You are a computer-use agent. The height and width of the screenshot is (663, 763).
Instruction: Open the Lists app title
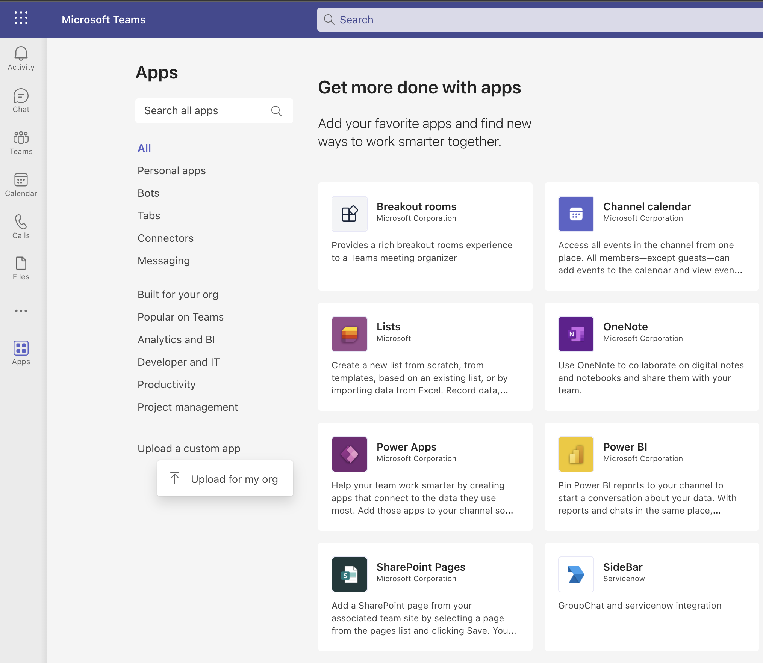click(x=389, y=327)
